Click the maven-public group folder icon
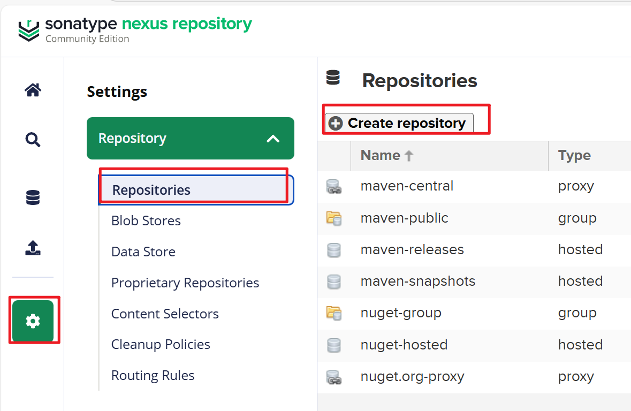Screen dimensions: 631x411 click(334, 218)
